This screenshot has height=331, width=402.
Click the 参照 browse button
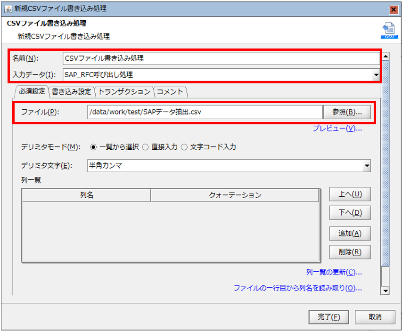point(347,112)
